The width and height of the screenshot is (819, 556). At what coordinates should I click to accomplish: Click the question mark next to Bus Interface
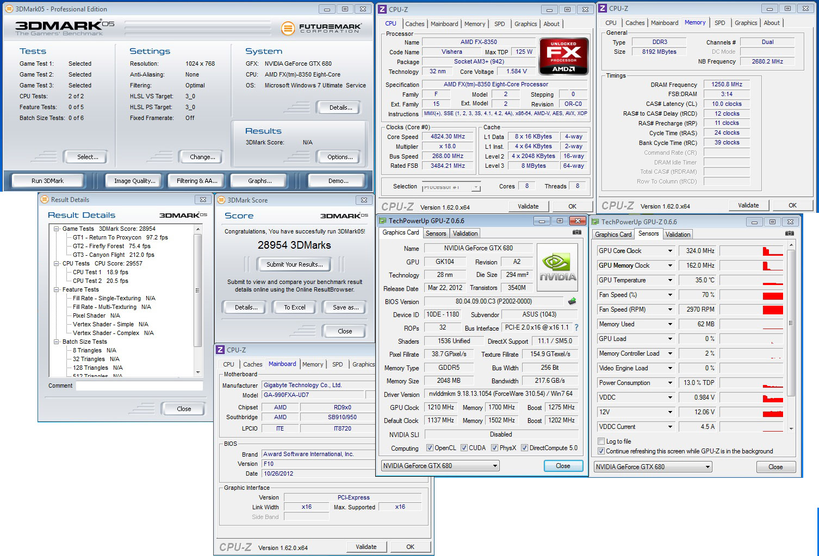[576, 327]
